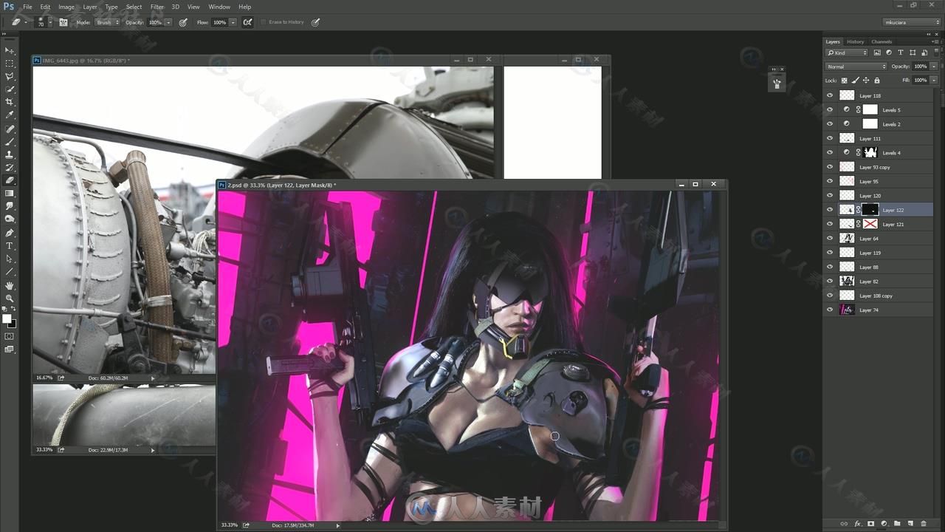Image resolution: width=945 pixels, height=532 pixels.
Task: Hide Layer 74
Action: tap(830, 310)
